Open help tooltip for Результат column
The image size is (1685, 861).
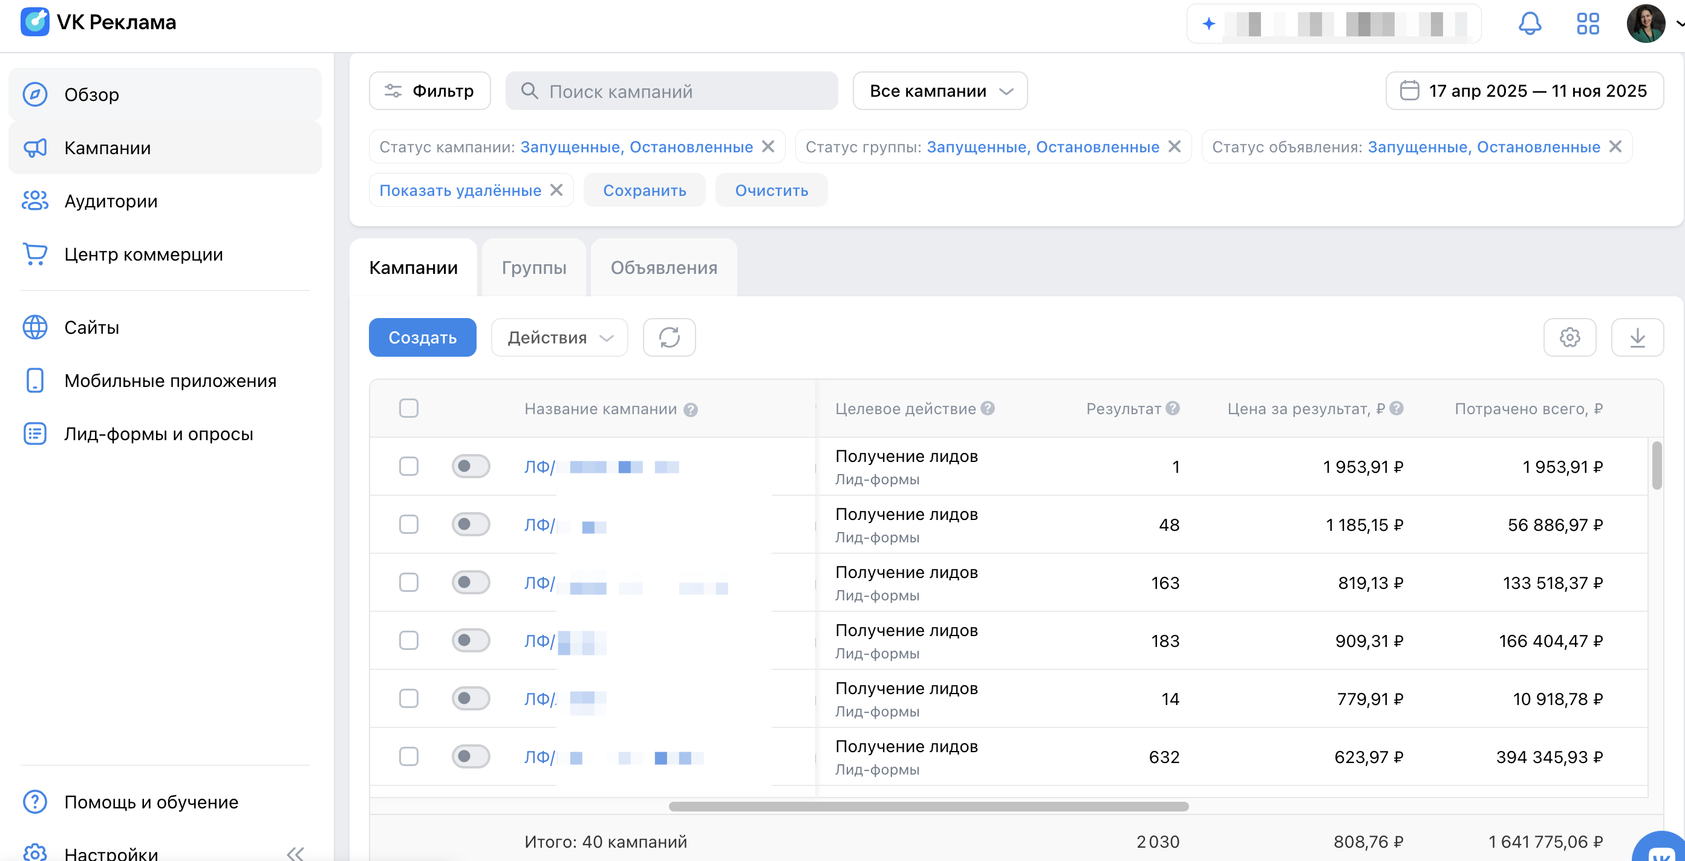pyautogui.click(x=1173, y=408)
